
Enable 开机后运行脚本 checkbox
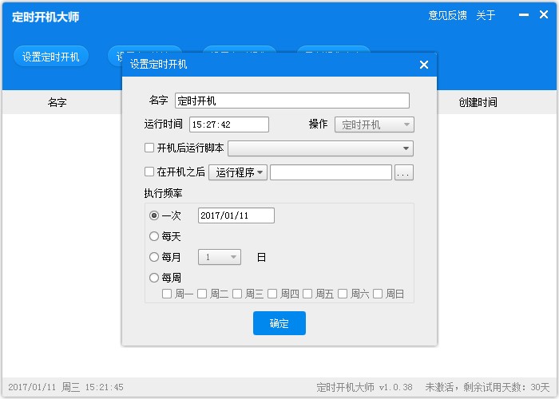[149, 148]
